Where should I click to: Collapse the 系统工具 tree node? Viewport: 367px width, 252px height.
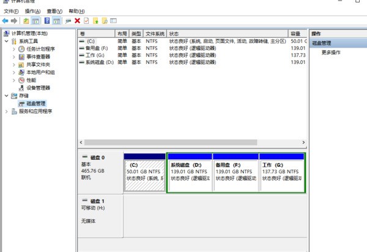(7, 41)
